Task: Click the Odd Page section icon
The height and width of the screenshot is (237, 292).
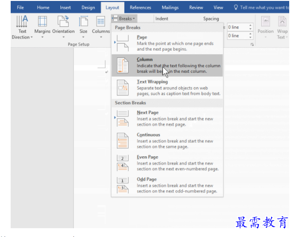Action: click(x=123, y=185)
